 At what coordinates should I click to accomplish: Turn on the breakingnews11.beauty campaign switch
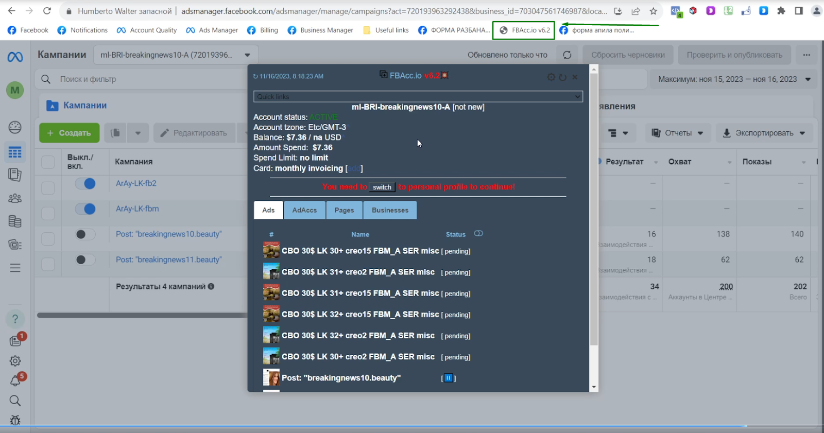click(85, 260)
